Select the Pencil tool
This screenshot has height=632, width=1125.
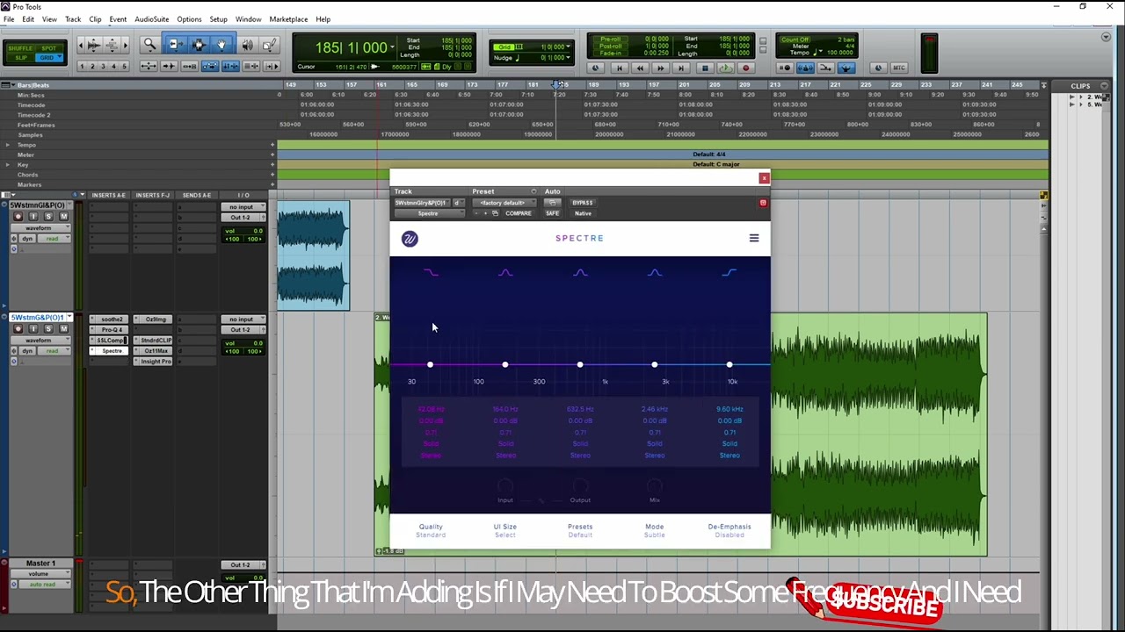click(x=270, y=45)
